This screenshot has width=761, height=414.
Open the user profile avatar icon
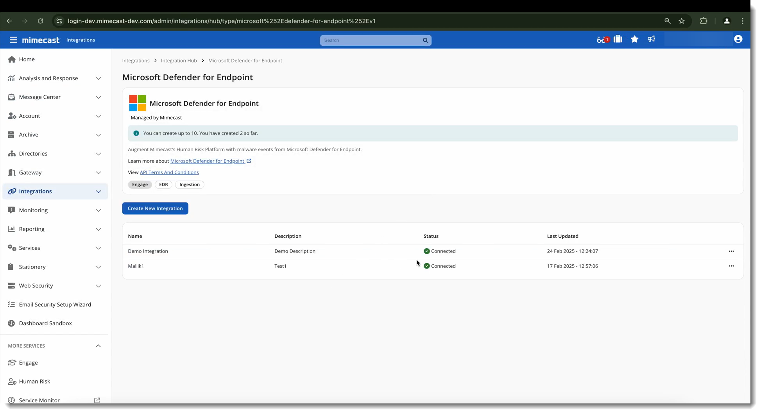(x=738, y=39)
